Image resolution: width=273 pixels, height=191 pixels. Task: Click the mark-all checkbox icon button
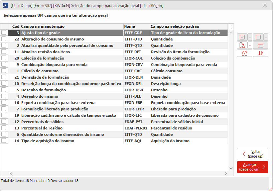[242, 37]
